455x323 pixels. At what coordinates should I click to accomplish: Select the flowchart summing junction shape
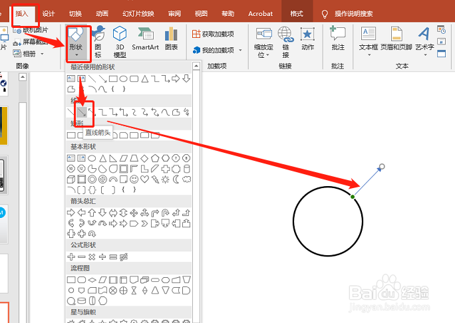coord(113,290)
